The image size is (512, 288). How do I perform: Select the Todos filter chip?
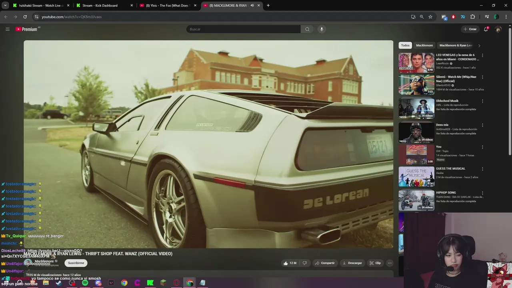(405, 46)
